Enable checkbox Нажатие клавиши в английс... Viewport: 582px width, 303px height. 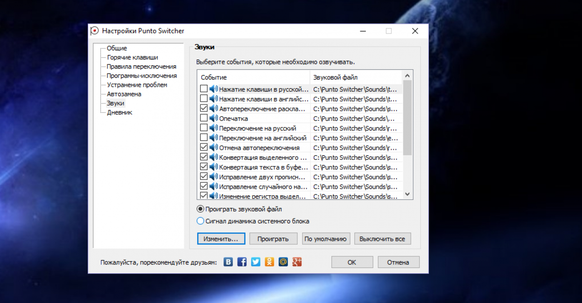(204, 99)
